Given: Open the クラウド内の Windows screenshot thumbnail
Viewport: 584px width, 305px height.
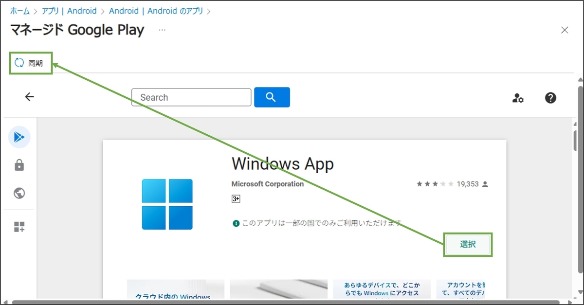Looking at the screenshot, I should pyautogui.click(x=176, y=289).
